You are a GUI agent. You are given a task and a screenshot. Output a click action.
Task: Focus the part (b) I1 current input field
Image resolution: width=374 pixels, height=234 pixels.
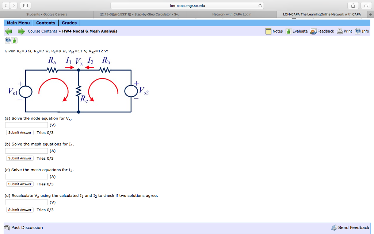click(x=26, y=151)
